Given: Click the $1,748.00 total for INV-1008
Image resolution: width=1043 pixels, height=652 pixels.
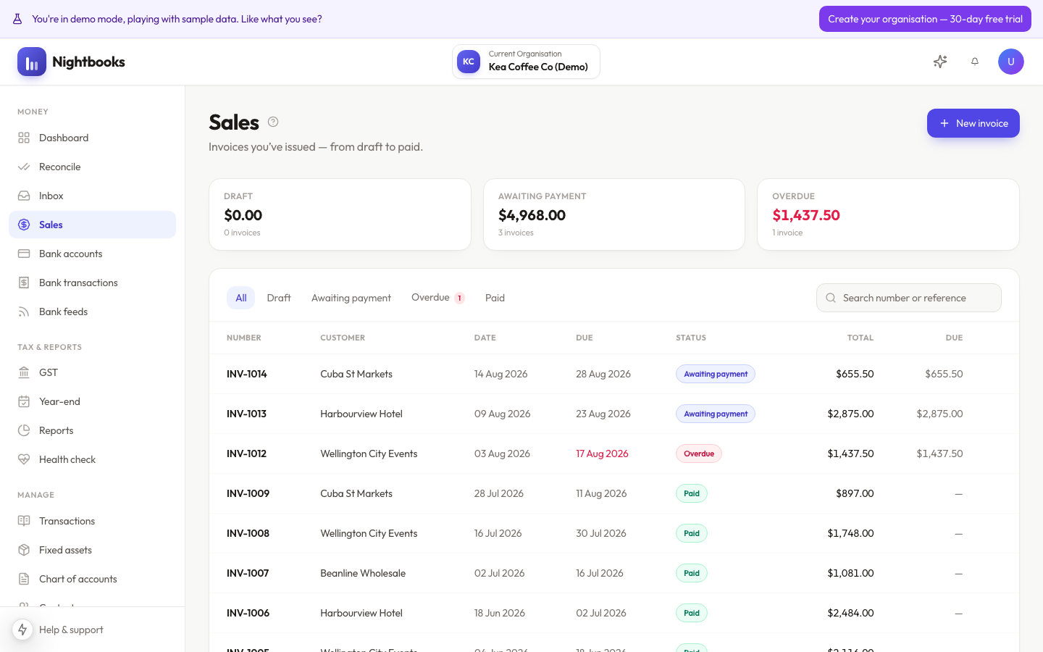Looking at the screenshot, I should (850, 533).
